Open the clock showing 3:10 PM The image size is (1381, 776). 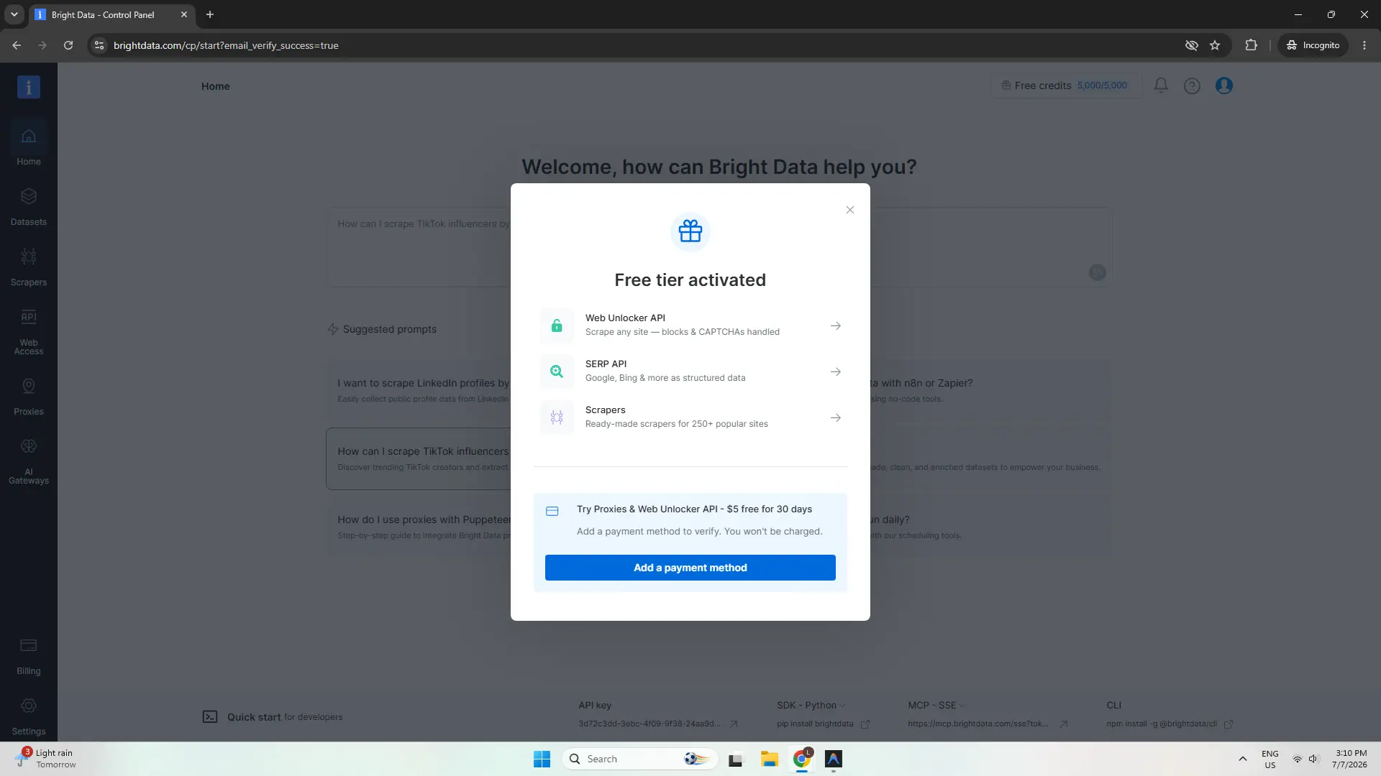(1350, 759)
